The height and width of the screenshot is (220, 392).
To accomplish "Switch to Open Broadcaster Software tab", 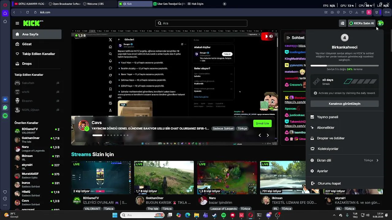I will [x=65, y=4].
